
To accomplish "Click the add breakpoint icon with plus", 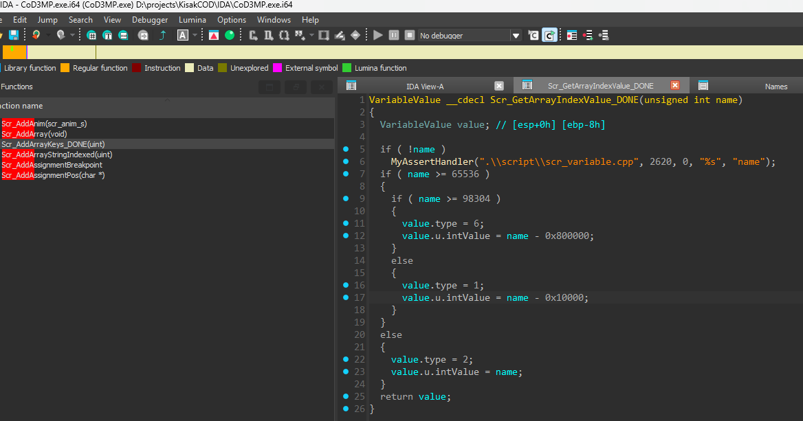I will coord(588,35).
